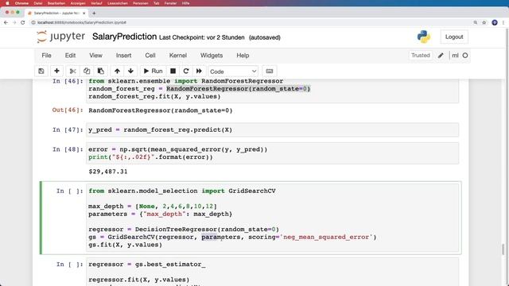Restart kernel and run all cells icon
509x286 pixels.
point(199,71)
